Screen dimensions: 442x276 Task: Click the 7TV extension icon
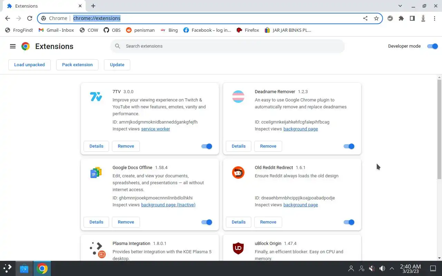point(96,97)
